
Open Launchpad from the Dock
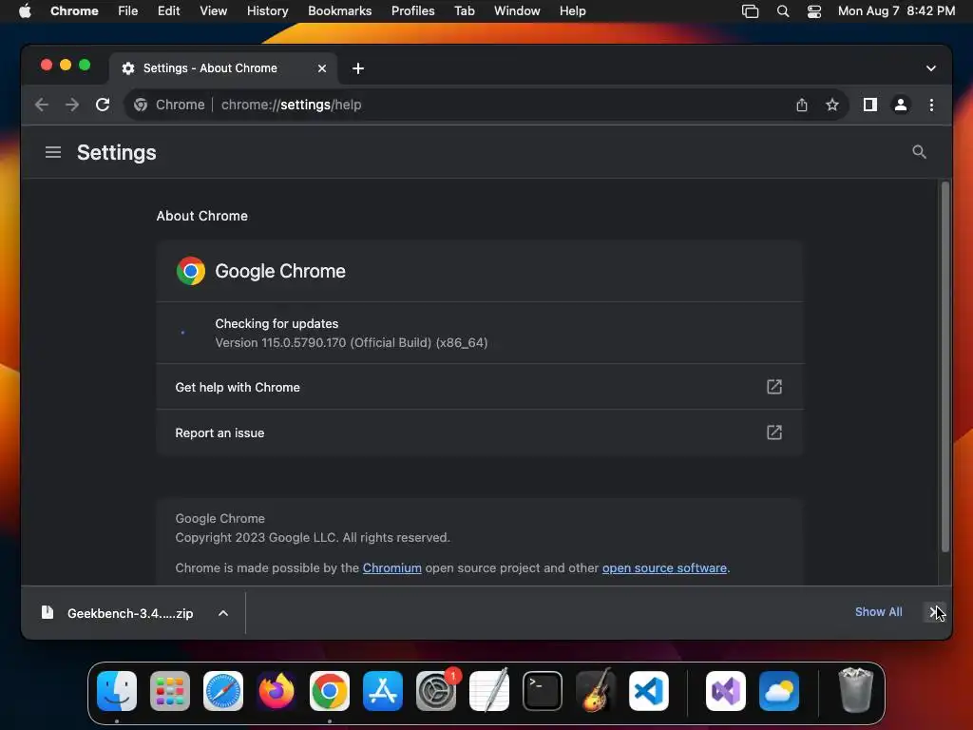[170, 691]
